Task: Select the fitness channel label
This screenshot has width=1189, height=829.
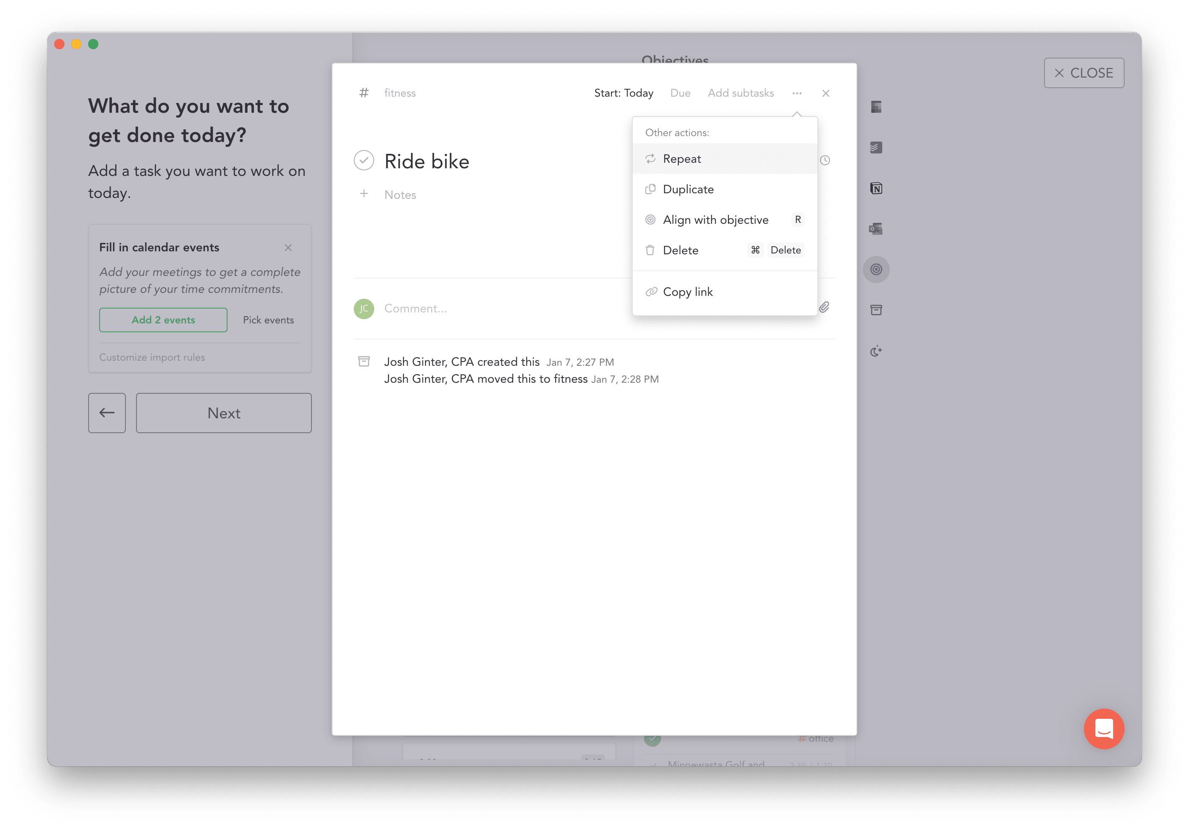Action: pos(400,93)
